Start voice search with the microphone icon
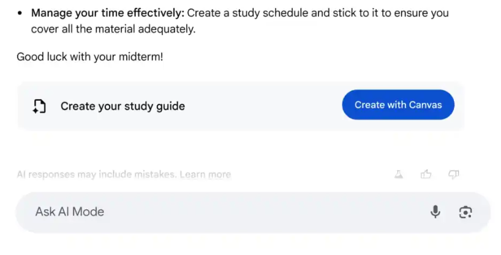501x255 pixels. click(435, 212)
